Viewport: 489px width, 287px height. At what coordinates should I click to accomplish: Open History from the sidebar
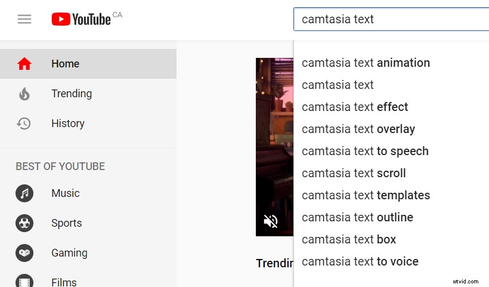[x=68, y=124]
